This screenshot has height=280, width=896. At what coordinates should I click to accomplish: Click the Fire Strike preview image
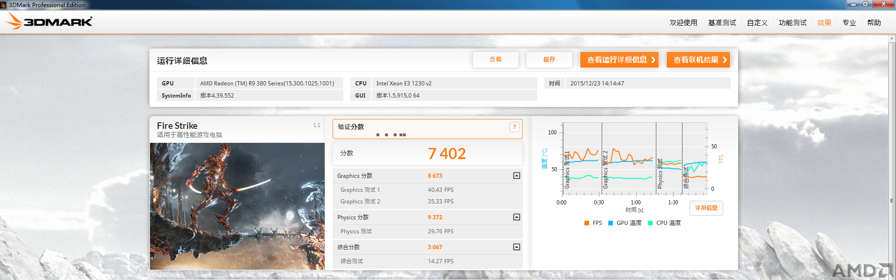[237, 206]
